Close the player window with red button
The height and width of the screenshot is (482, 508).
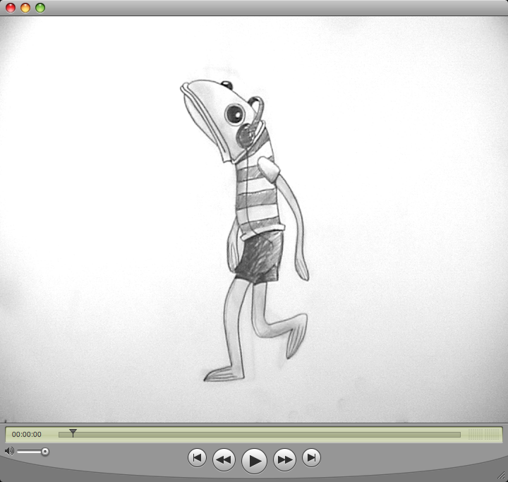(x=11, y=8)
